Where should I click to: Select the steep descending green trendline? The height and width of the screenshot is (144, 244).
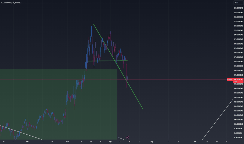point(118,66)
